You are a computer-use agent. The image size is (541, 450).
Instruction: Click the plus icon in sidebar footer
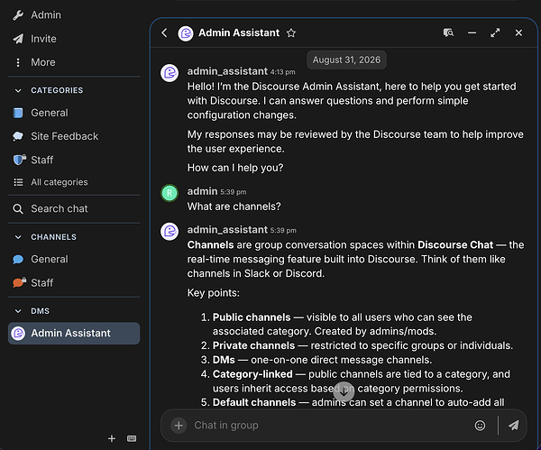112,438
